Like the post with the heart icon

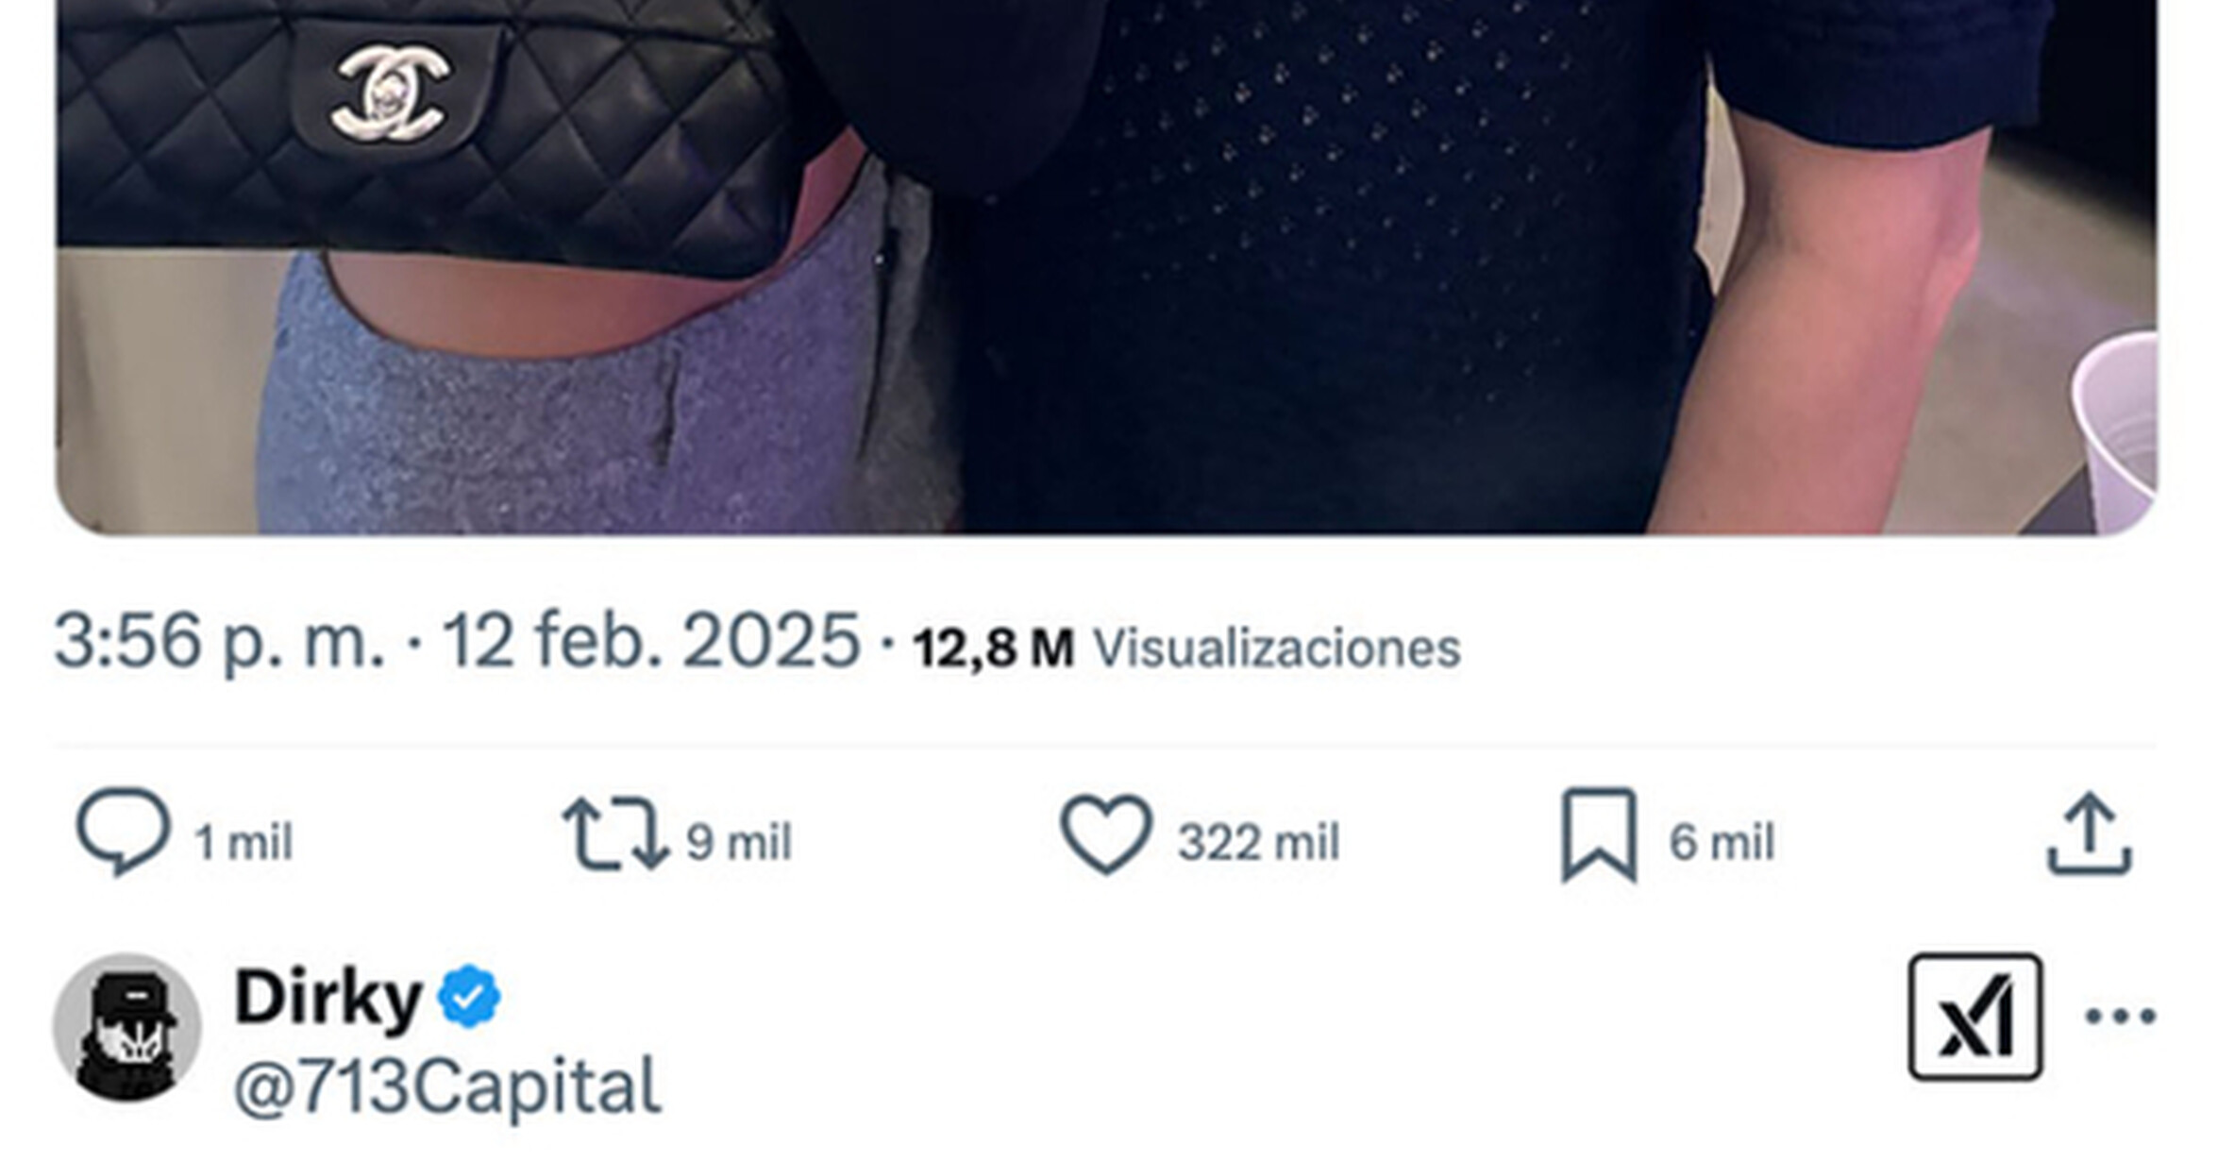1106,834
